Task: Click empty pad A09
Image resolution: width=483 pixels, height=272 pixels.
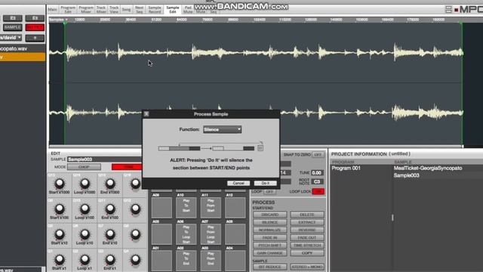Action: pyautogui.click(x=162, y=208)
